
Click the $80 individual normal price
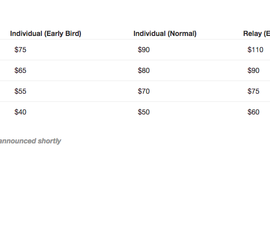click(144, 70)
